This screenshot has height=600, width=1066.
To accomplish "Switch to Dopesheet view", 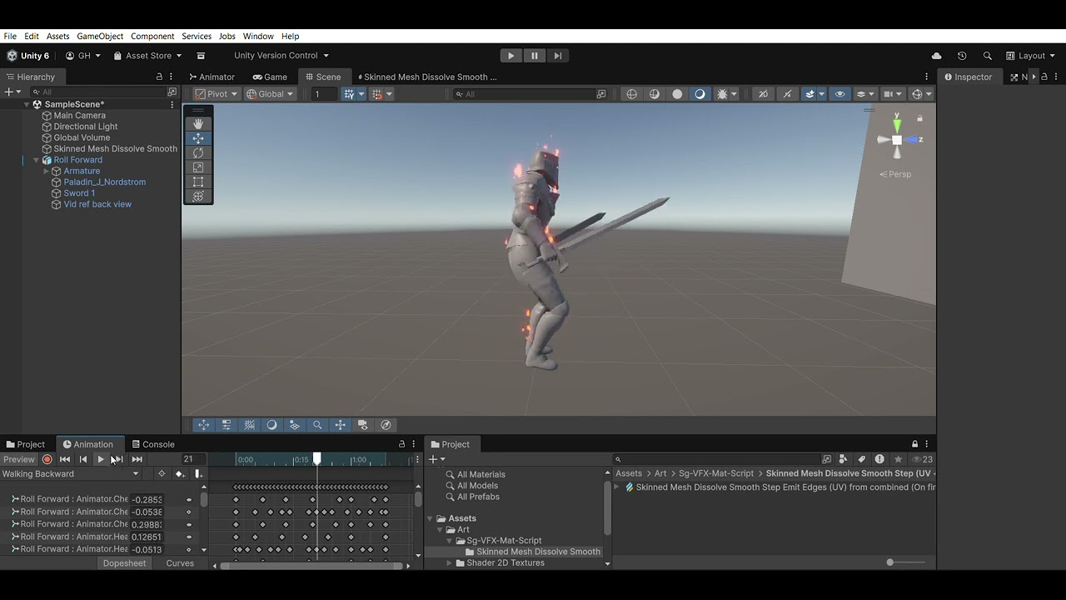I will coord(124,563).
